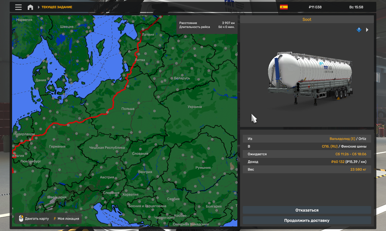This screenshot has width=386, height=231.
Task: Click the mouse icon beside Двигать карту
Action: click(x=21, y=219)
